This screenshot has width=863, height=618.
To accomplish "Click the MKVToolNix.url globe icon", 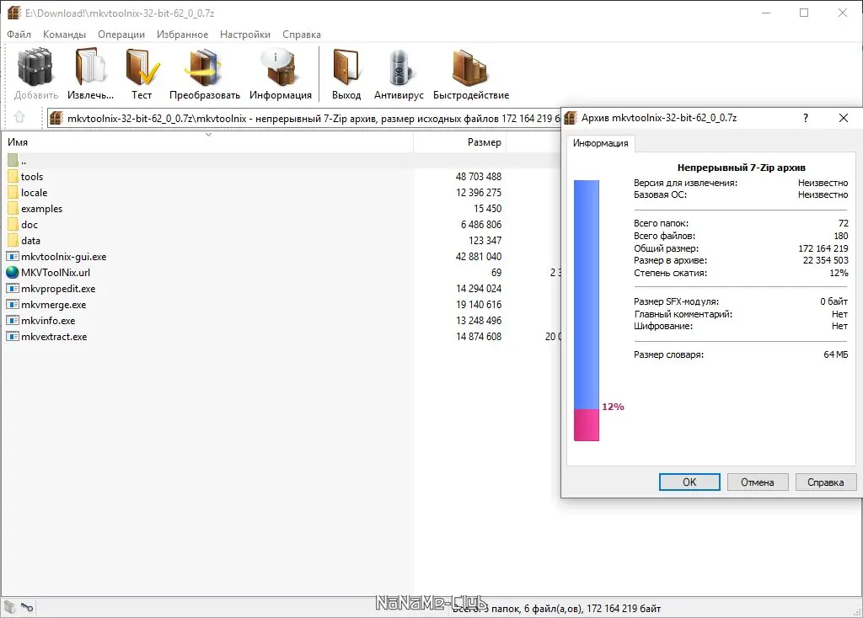I will coord(13,272).
